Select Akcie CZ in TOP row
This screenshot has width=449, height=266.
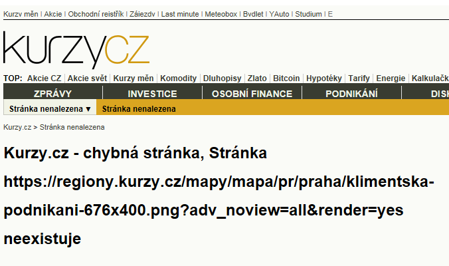pyautogui.click(x=44, y=78)
